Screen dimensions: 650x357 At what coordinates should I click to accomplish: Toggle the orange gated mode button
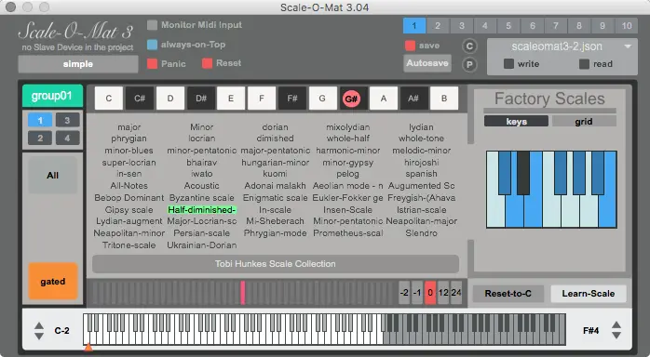click(x=53, y=282)
